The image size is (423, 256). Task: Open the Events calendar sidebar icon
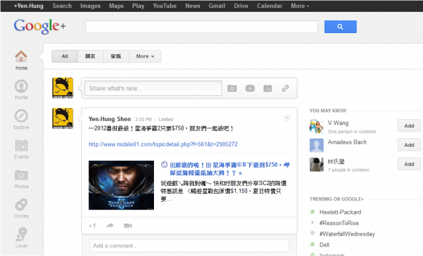tap(21, 146)
